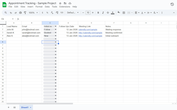177x110 pixels.
Task: Open the Data menu
Action: tap(47, 7)
